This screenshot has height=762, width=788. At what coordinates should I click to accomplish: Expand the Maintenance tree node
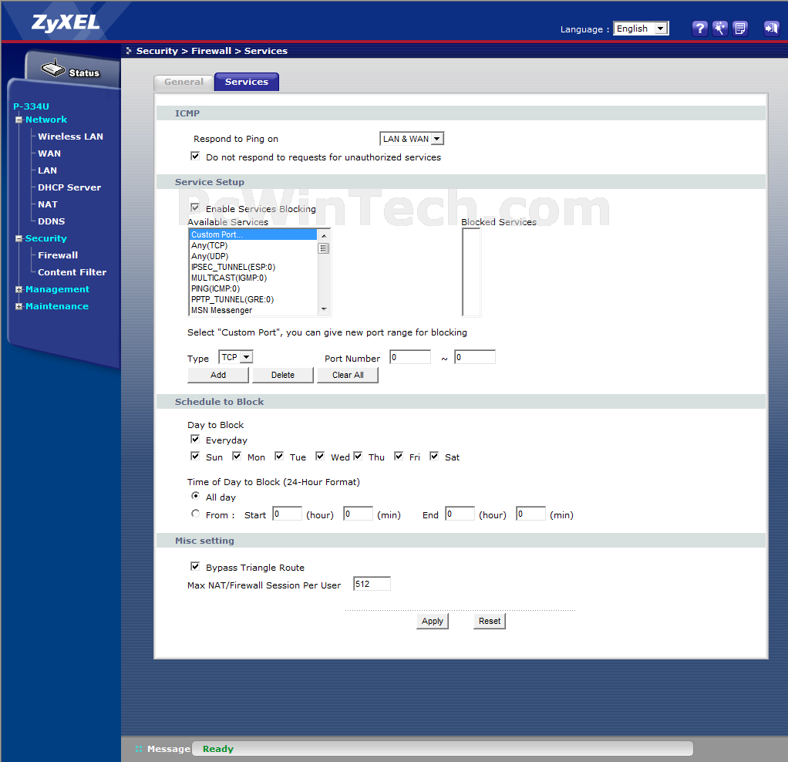tap(19, 307)
